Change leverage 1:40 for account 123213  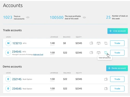52,43
